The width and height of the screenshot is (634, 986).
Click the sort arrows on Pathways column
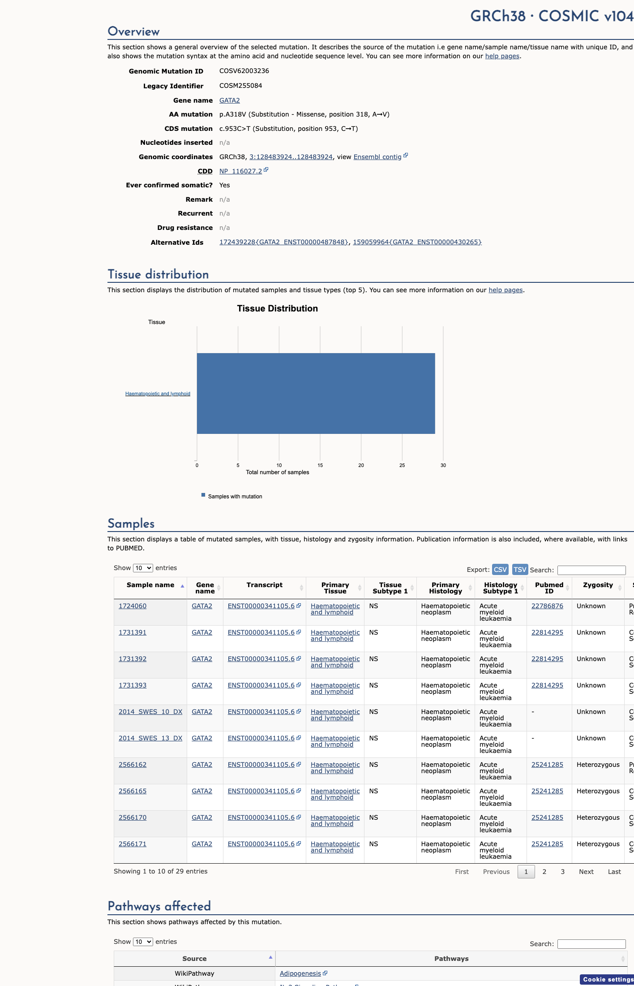coord(623,959)
